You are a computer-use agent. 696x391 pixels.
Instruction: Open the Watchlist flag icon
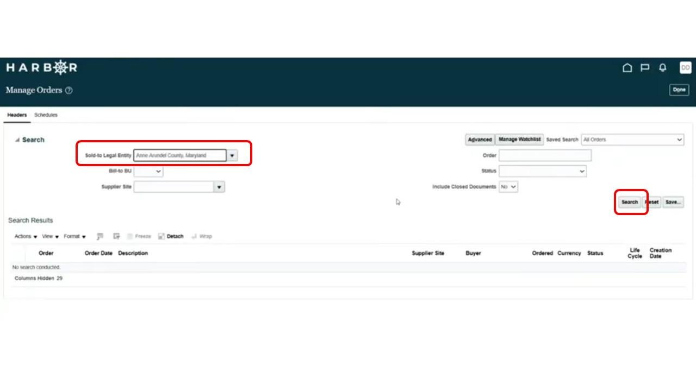tap(645, 68)
